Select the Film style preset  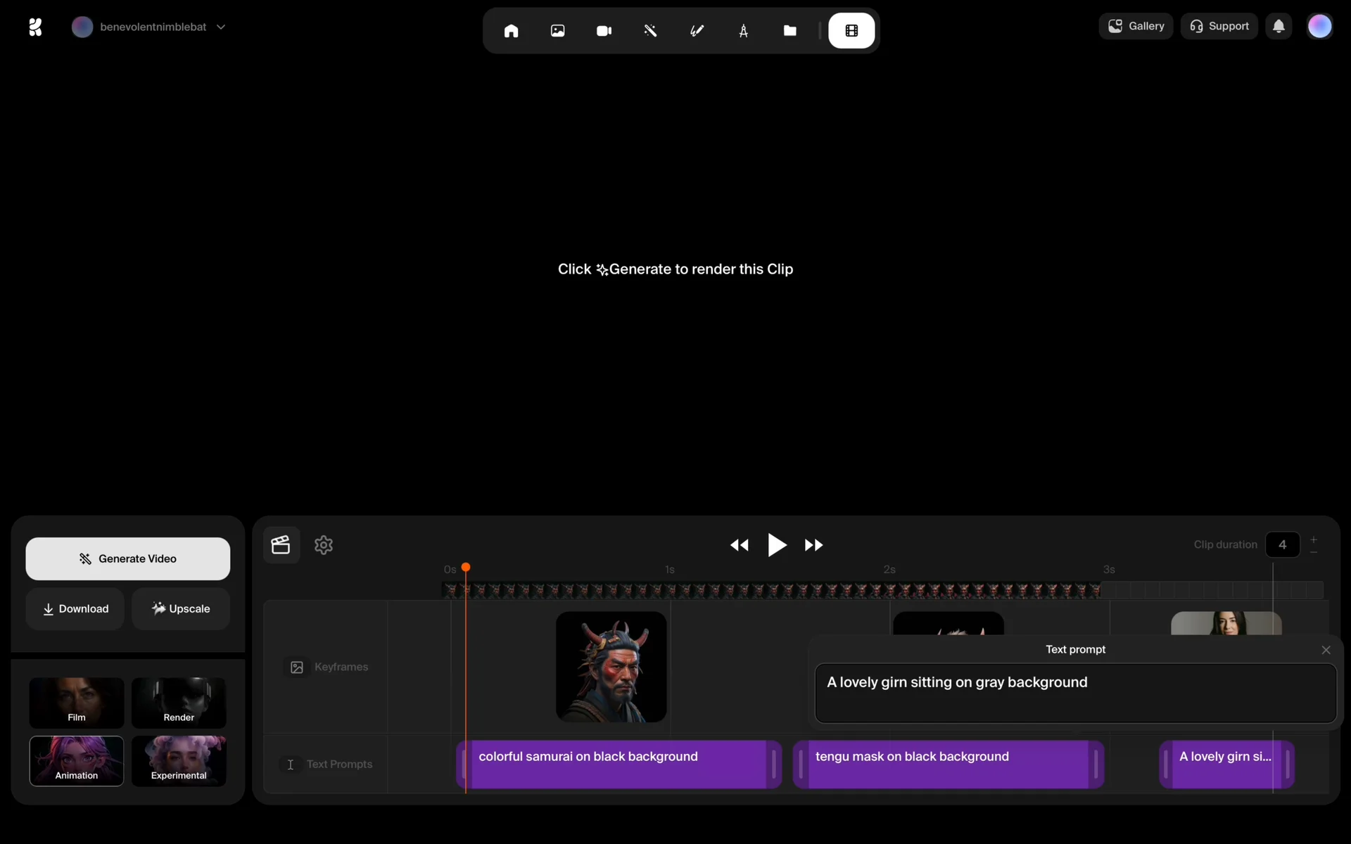pos(76,703)
